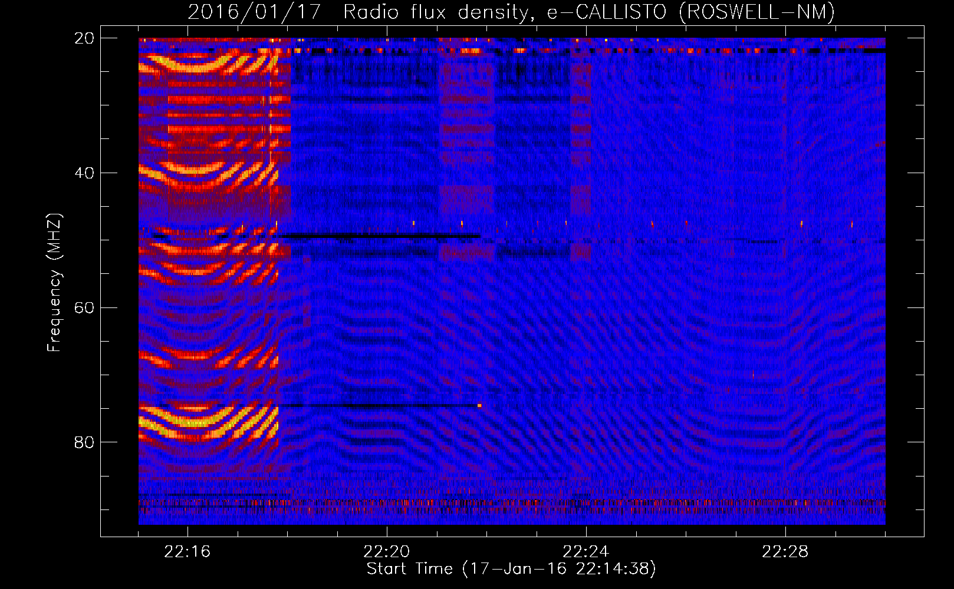Click the 22:20 time tick label

click(387, 552)
